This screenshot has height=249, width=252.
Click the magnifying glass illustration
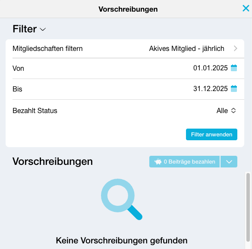point(122,199)
